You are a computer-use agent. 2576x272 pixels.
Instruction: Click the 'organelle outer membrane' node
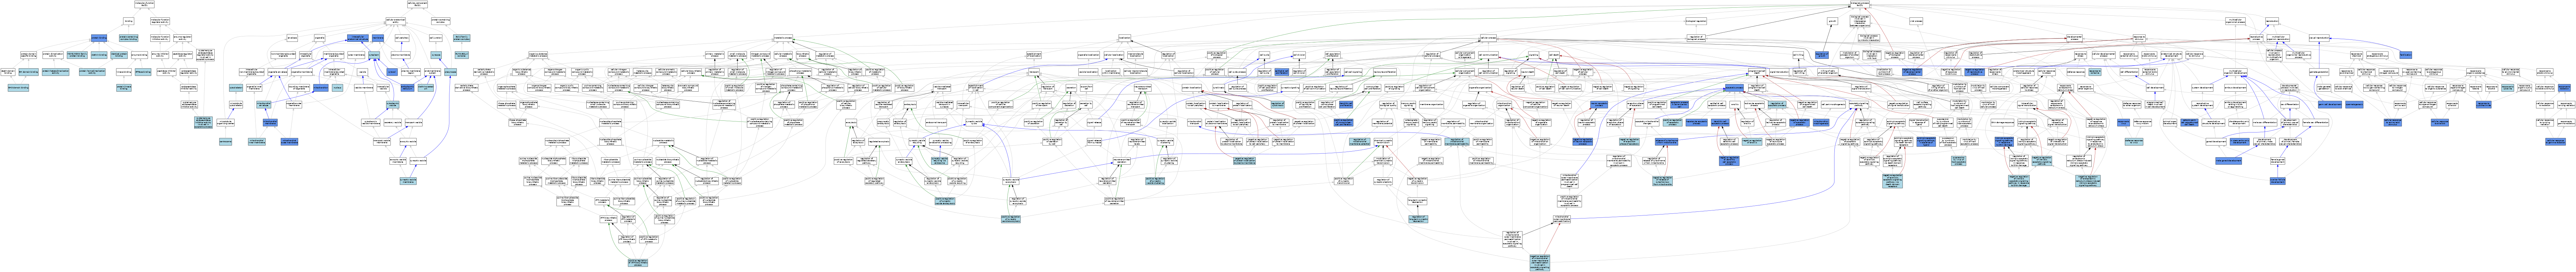pos(294,105)
